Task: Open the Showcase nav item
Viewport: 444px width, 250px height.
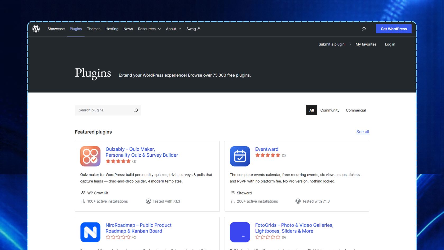Action: coord(56,29)
